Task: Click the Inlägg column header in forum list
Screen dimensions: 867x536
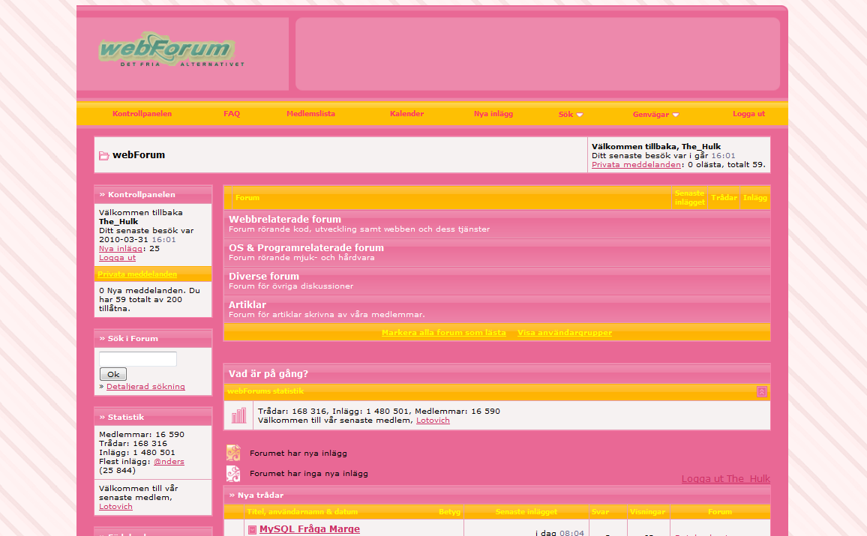Action: (x=754, y=198)
